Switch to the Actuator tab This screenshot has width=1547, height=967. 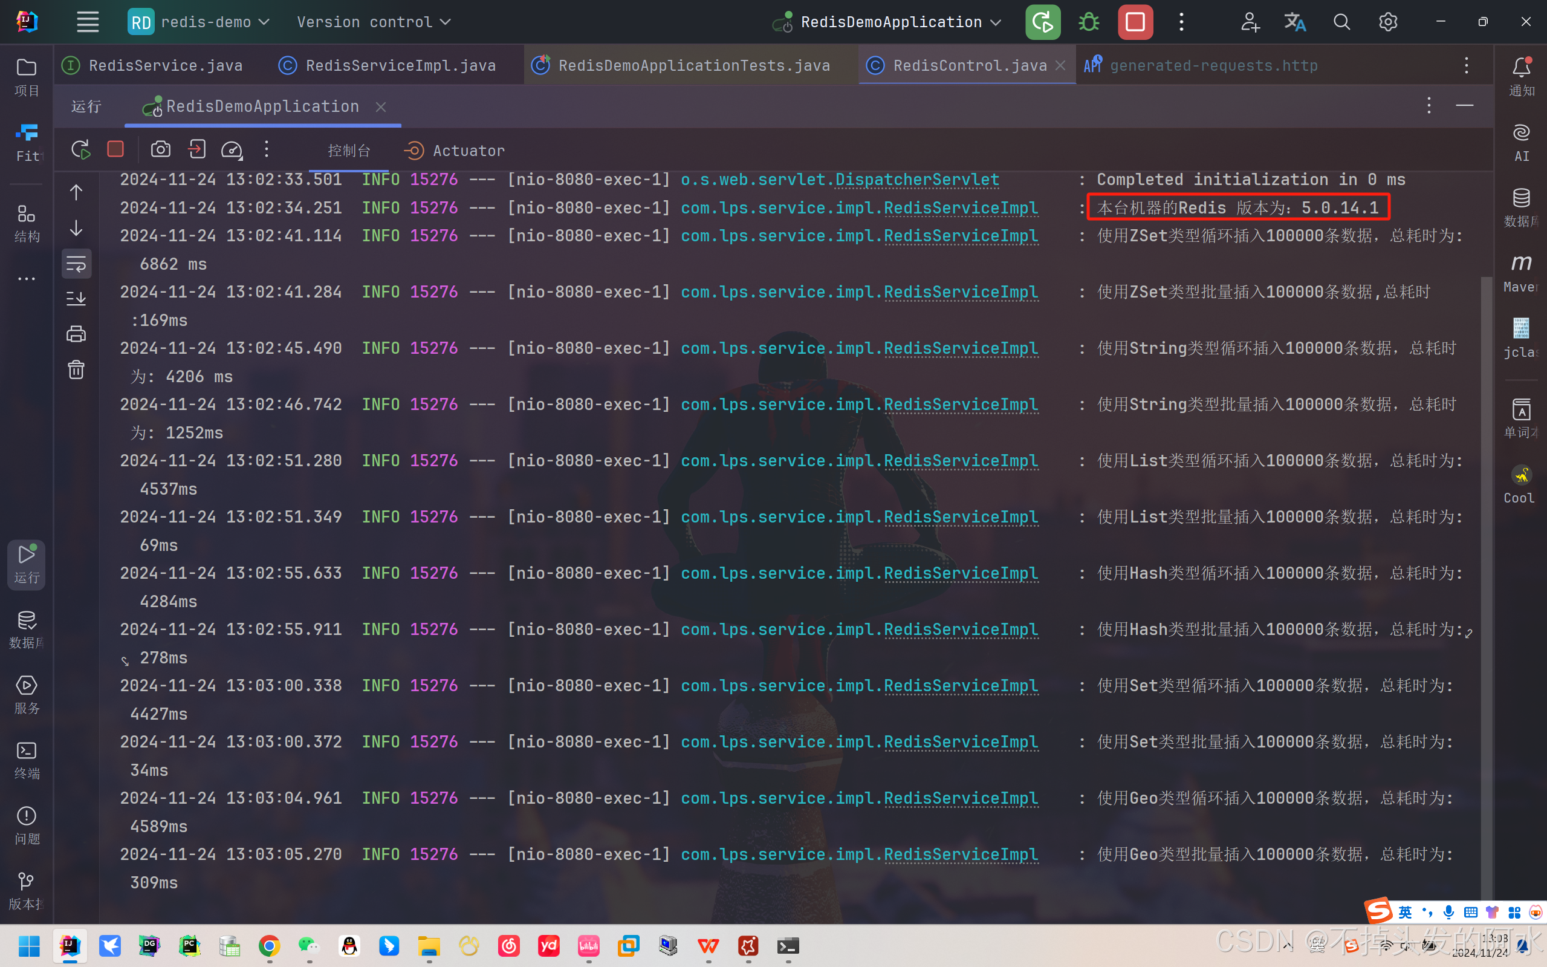pos(455,151)
